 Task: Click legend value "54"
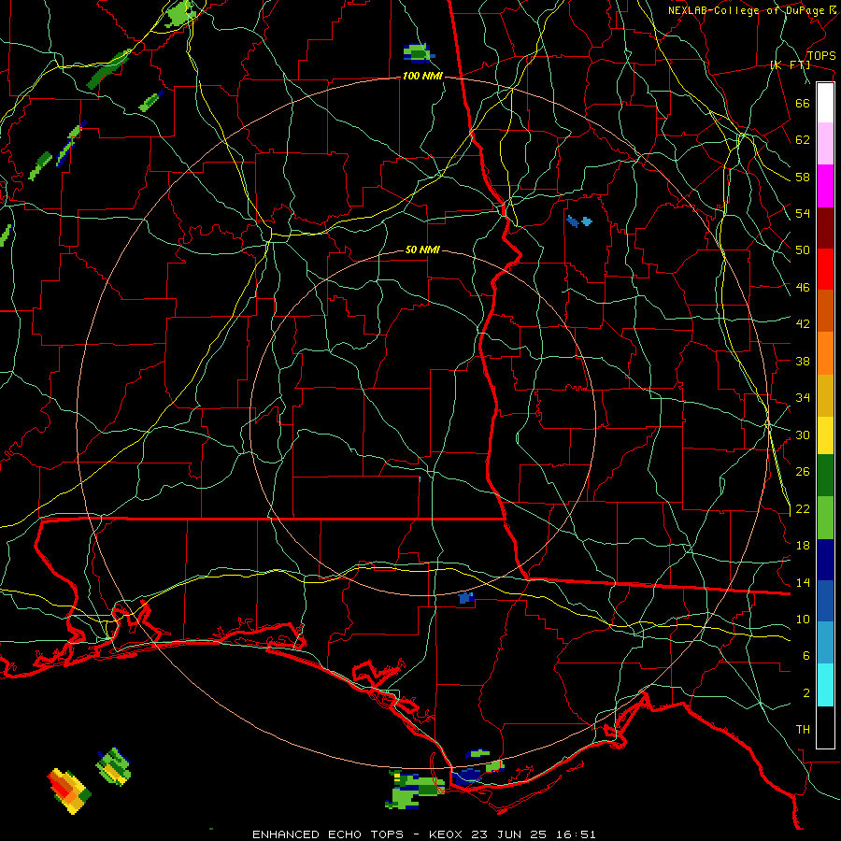click(x=803, y=214)
